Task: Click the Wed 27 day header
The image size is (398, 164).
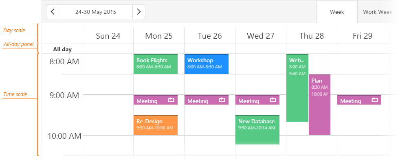Action: pyautogui.click(x=261, y=36)
